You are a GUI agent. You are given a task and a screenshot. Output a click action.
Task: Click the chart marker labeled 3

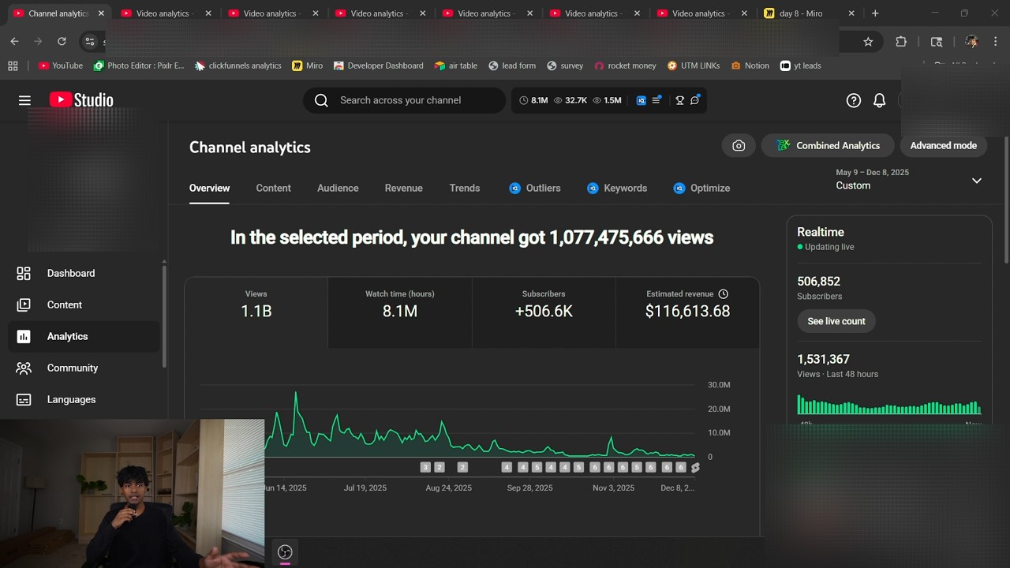pos(425,468)
